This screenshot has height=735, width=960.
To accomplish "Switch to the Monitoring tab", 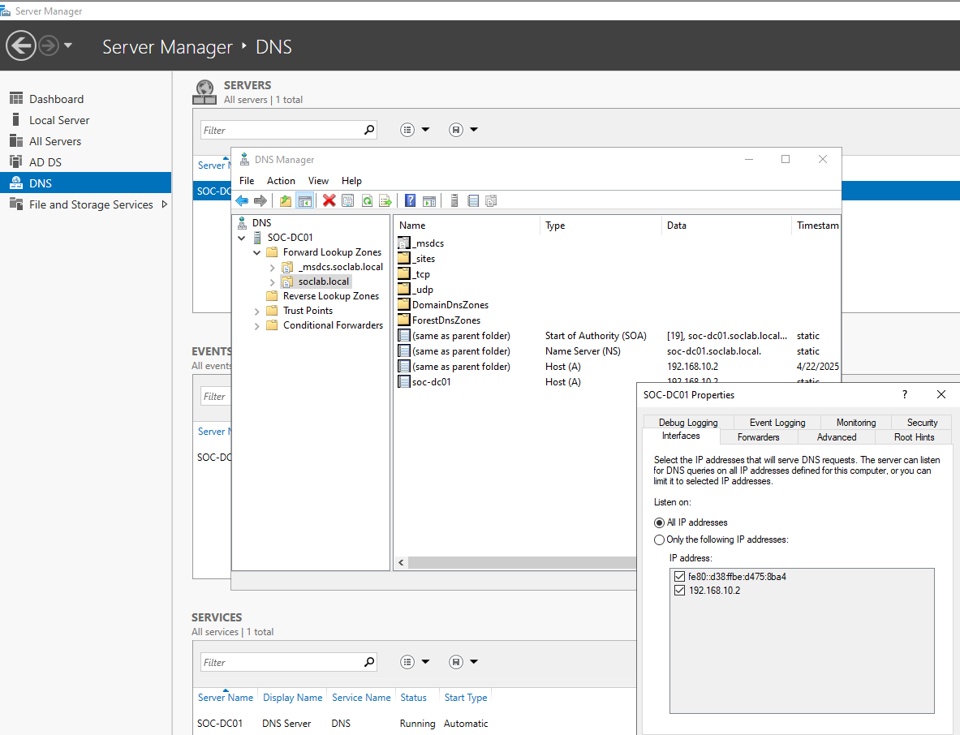I will 856,423.
